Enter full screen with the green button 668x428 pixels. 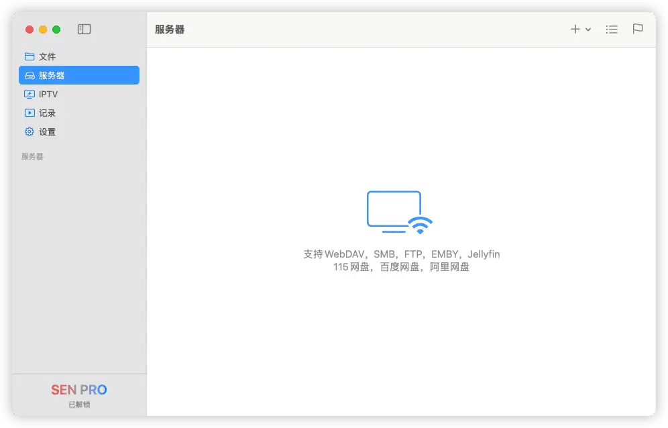[x=56, y=30]
